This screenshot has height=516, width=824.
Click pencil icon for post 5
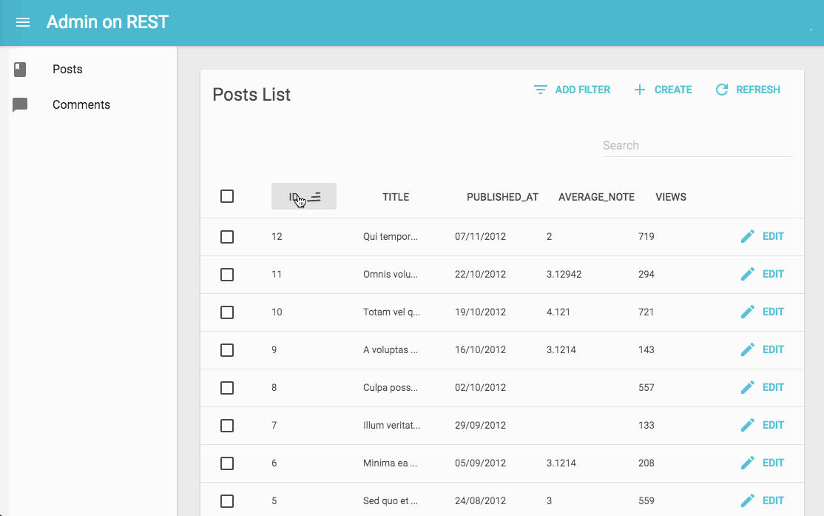pos(748,500)
